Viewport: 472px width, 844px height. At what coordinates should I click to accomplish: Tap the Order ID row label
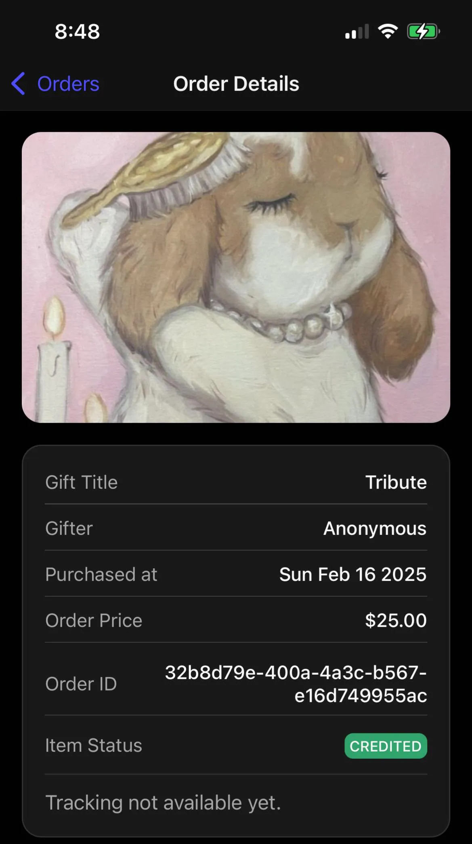81,684
